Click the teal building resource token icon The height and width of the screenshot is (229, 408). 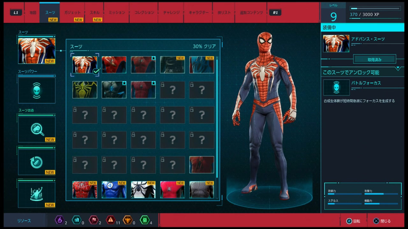(76, 220)
